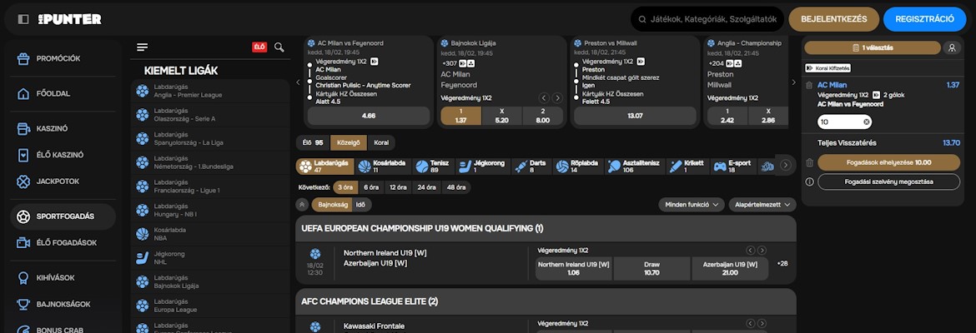This screenshot has width=976, height=333.
Task: Choose the 3 óra time filter
Action: tap(346, 187)
